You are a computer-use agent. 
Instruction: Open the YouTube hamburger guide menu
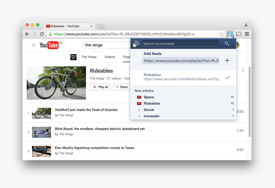(x=34, y=45)
